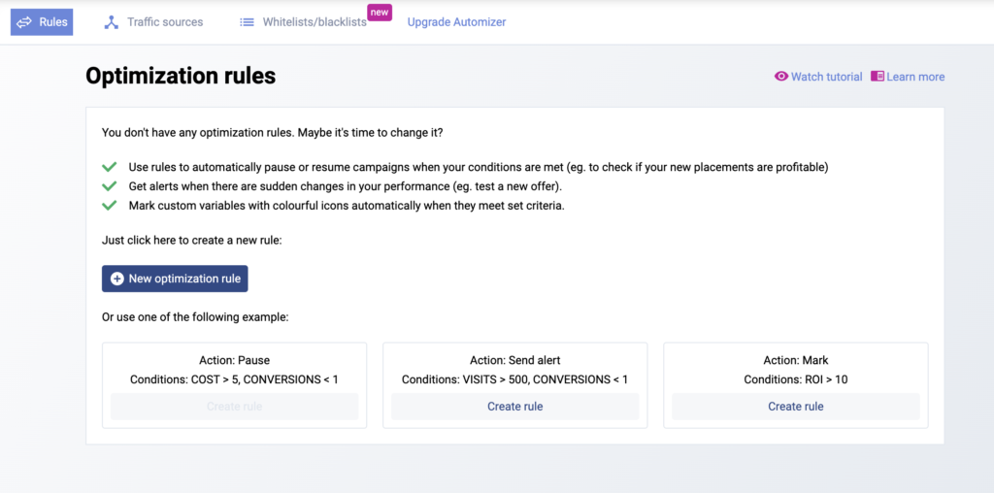Image resolution: width=994 pixels, height=493 pixels.
Task: Click the Traffic sources network icon
Action: coord(112,21)
